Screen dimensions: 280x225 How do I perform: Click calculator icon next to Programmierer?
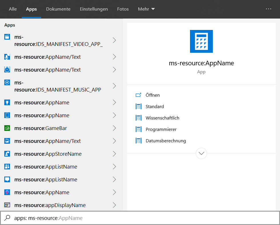138,129
